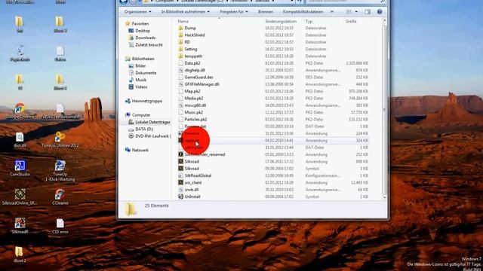Screen dimensions: 483x271
Task: Open the Bilder library
Action: 140,65
